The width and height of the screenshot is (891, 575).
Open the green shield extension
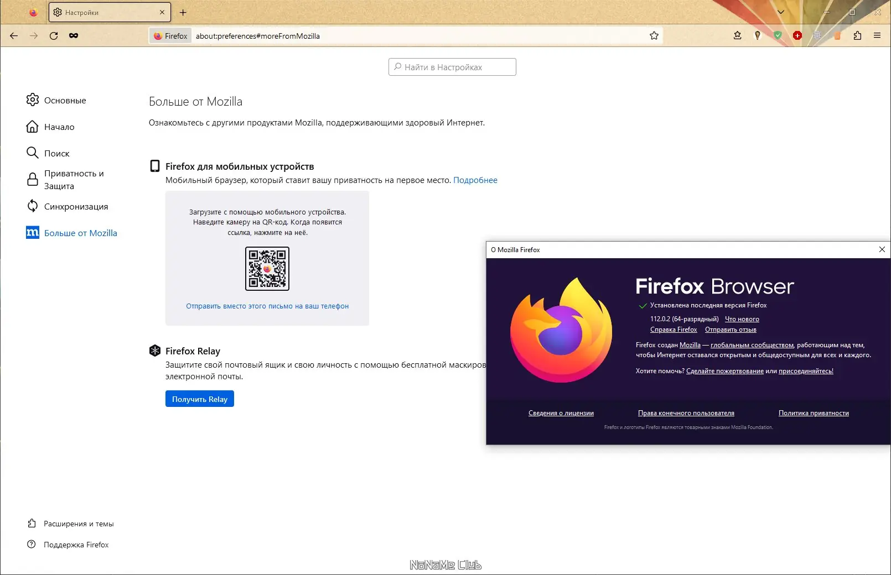[778, 36]
